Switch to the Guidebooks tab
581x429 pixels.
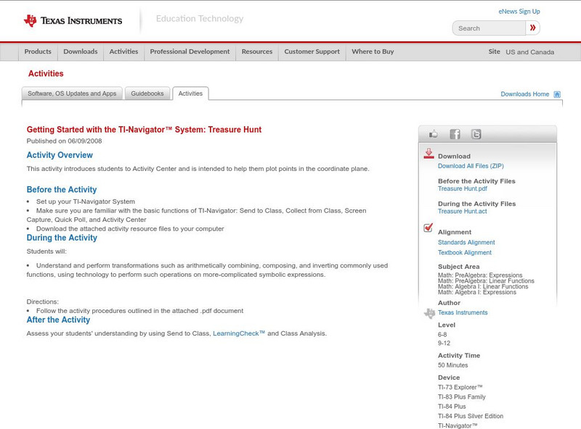(x=147, y=93)
